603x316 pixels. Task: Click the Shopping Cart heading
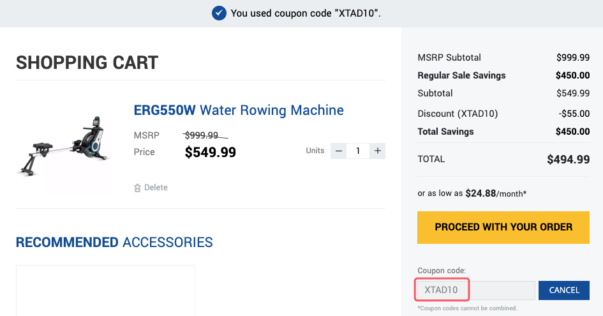87,63
